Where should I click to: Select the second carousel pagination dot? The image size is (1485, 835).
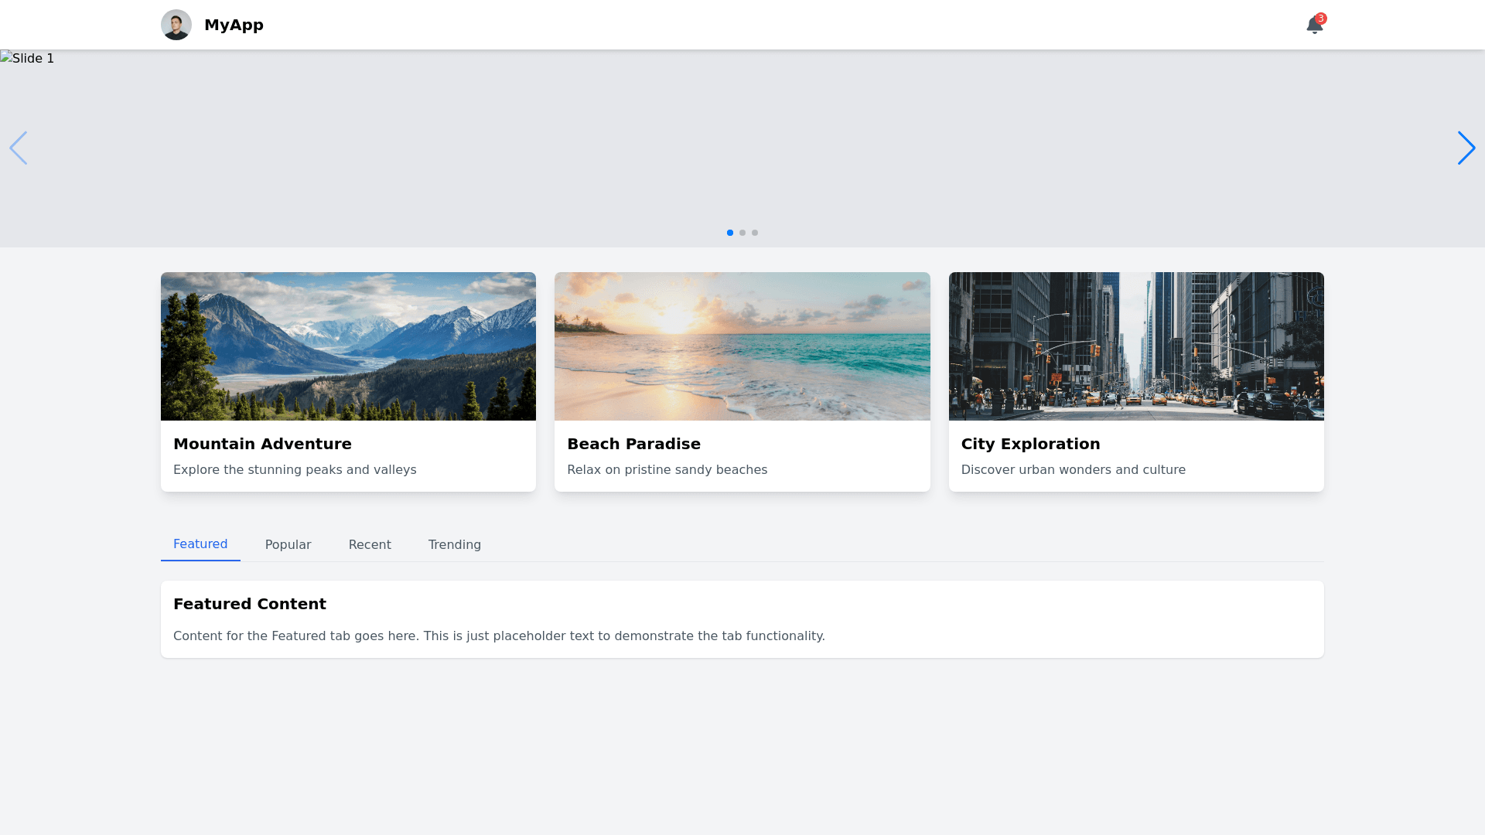[742, 233]
